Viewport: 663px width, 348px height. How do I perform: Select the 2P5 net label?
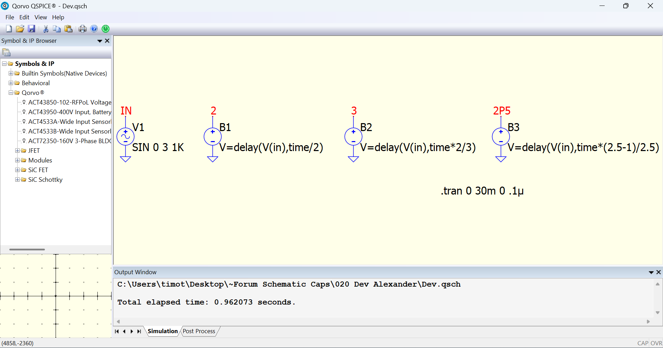[x=502, y=111]
